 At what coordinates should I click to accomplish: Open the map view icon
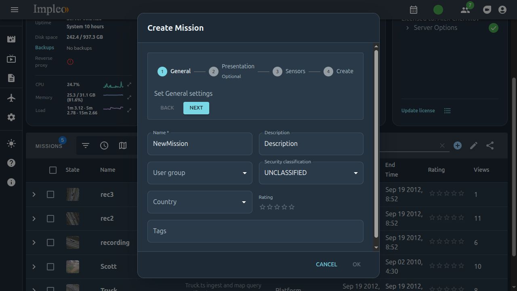[123, 145]
